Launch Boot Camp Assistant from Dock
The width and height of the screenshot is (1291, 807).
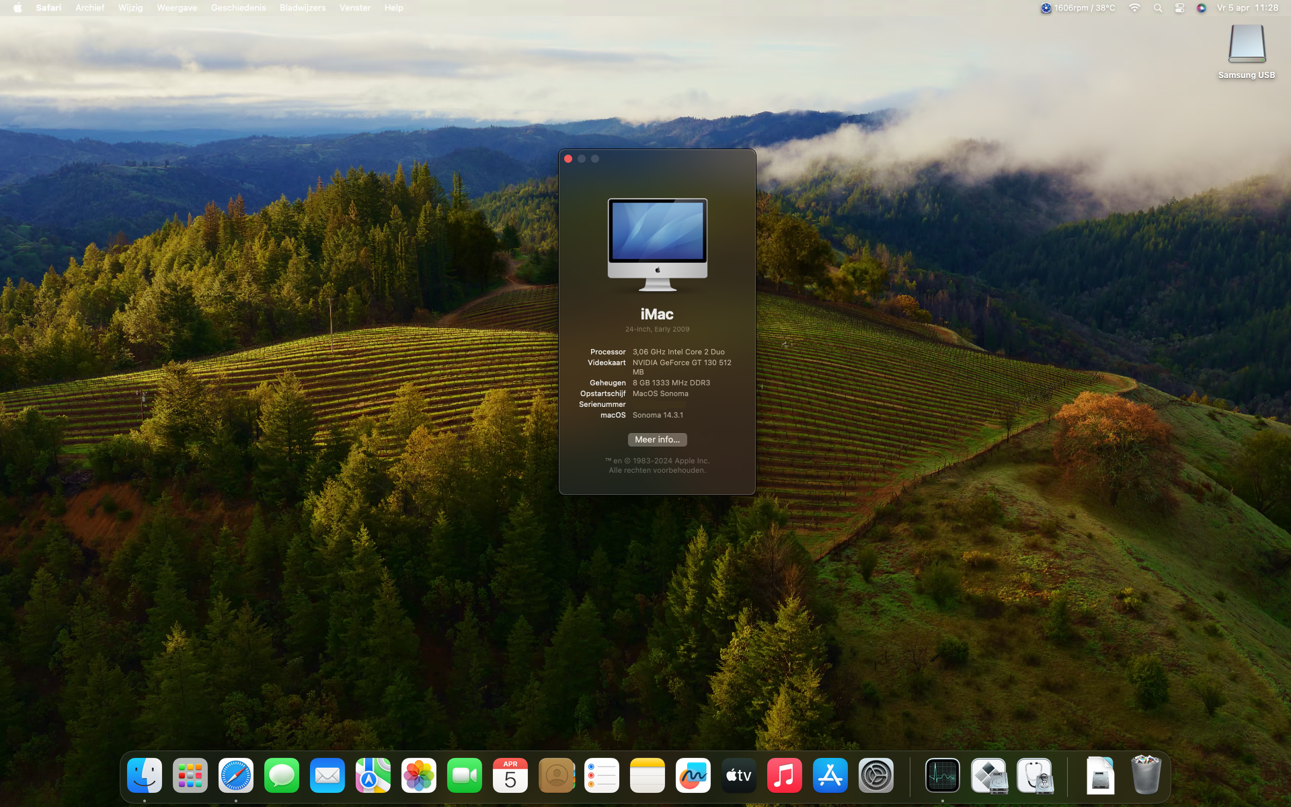click(989, 775)
